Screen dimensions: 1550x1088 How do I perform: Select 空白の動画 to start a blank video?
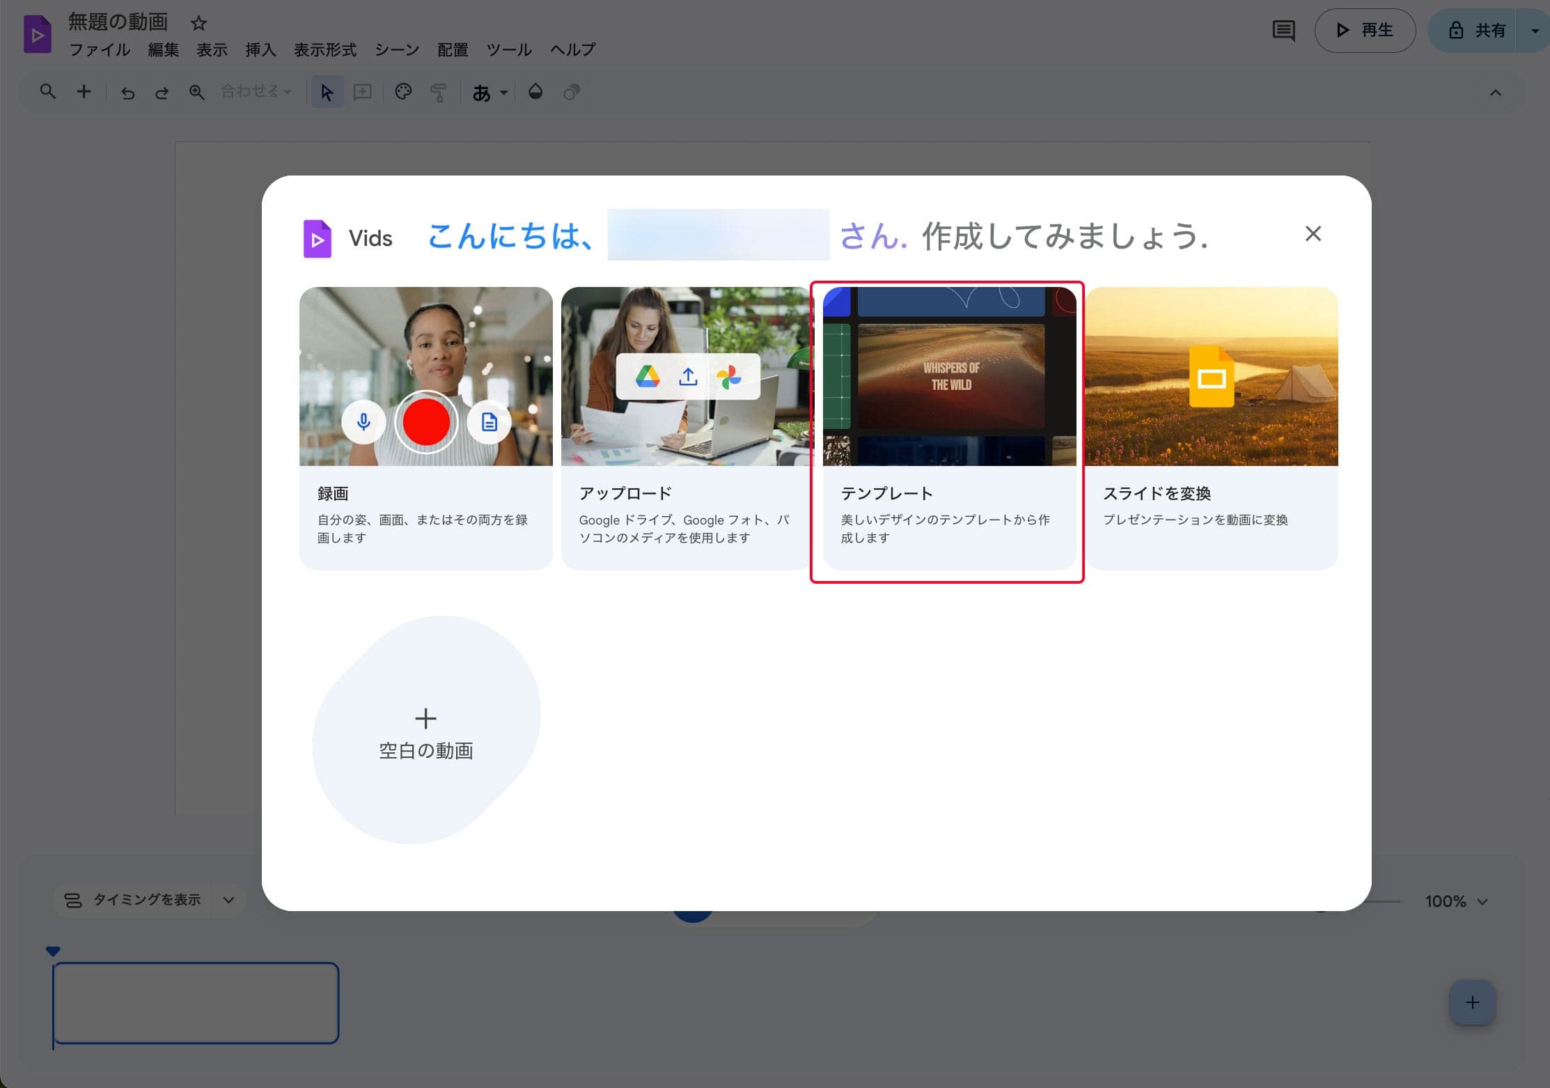click(425, 730)
